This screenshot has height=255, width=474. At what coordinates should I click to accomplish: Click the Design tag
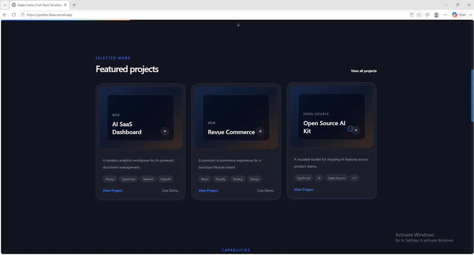click(x=255, y=179)
